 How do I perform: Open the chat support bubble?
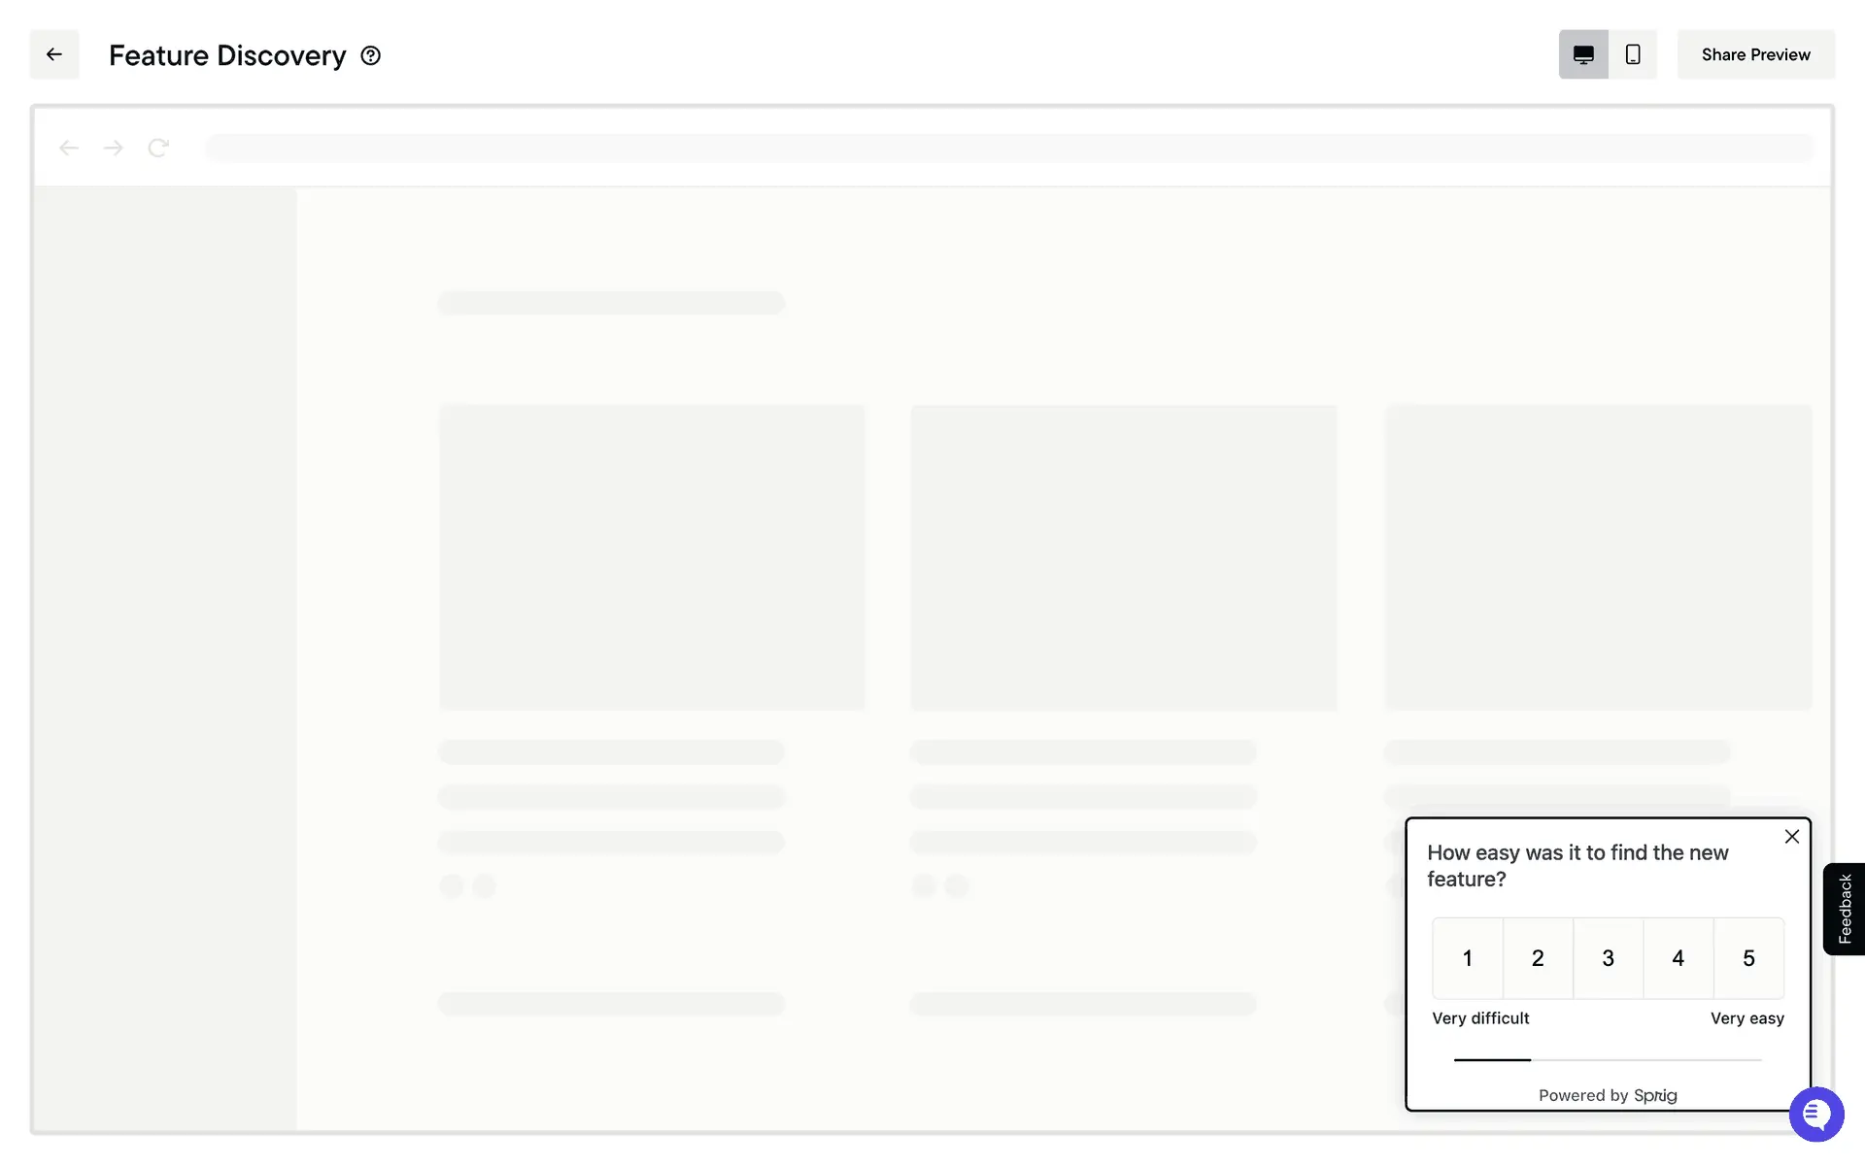pyautogui.click(x=1816, y=1115)
